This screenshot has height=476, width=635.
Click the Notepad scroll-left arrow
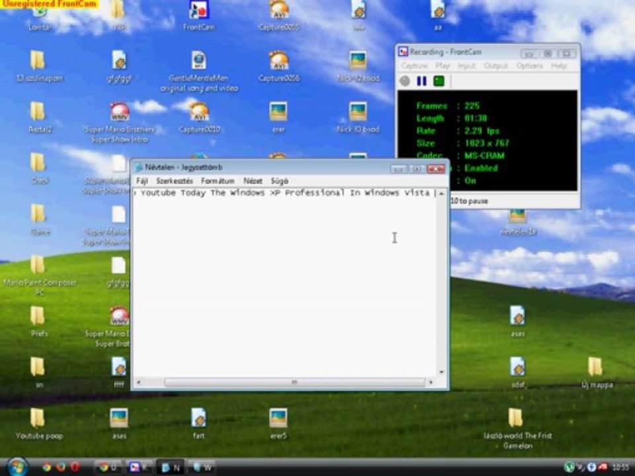click(139, 382)
